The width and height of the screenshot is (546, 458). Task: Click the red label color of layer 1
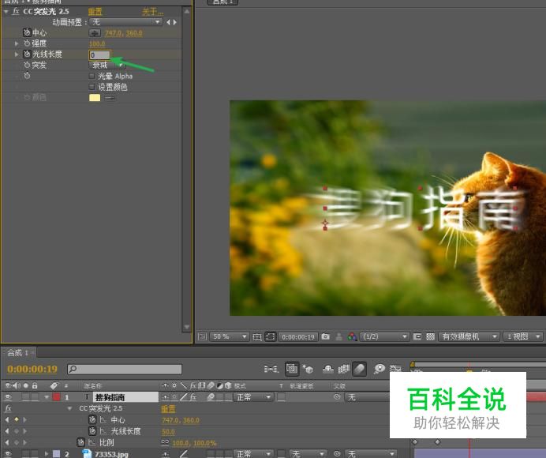point(56,396)
